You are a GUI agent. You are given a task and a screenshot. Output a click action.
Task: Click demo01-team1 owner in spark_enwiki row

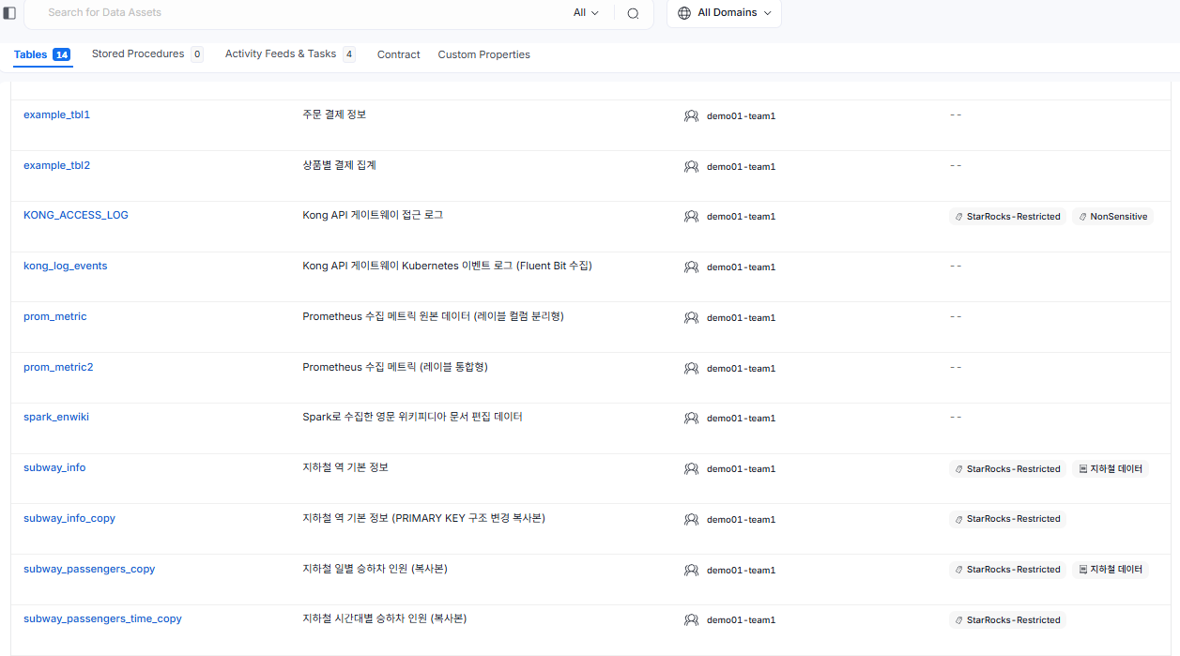(x=741, y=419)
